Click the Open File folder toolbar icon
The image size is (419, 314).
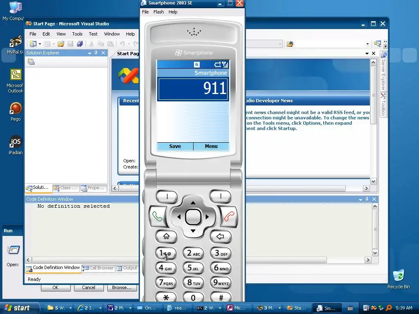(x=61, y=44)
